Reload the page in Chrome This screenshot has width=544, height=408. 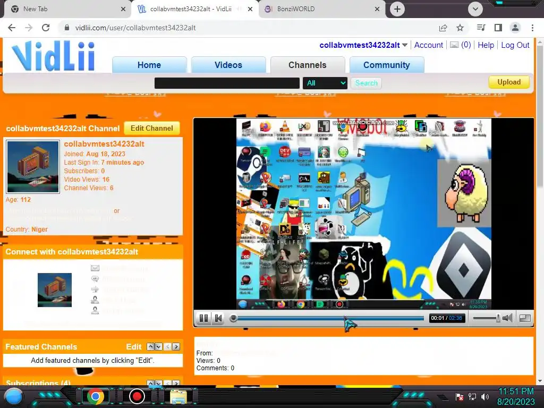click(x=46, y=28)
